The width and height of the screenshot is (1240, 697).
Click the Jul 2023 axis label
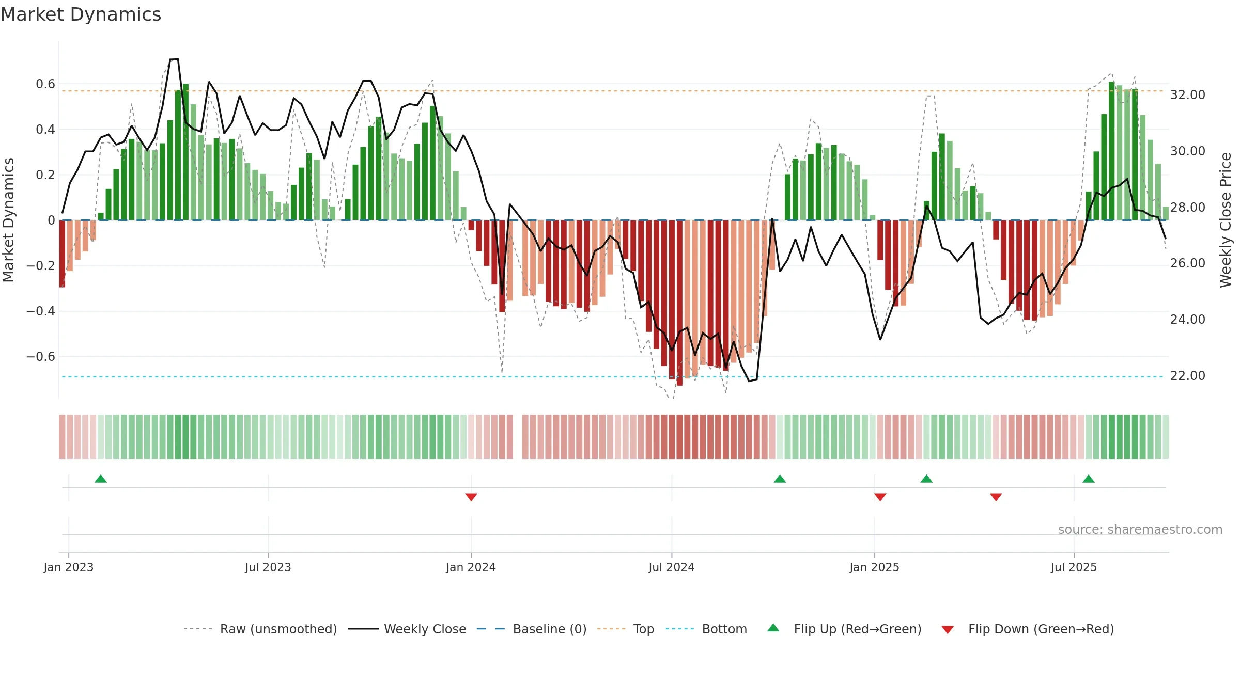[x=268, y=567]
